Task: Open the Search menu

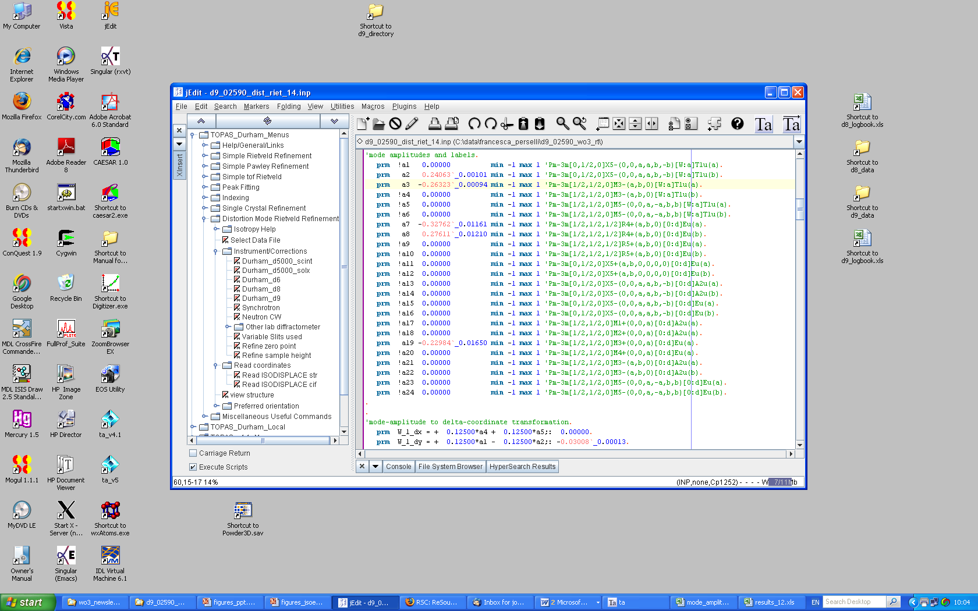Action: [225, 106]
